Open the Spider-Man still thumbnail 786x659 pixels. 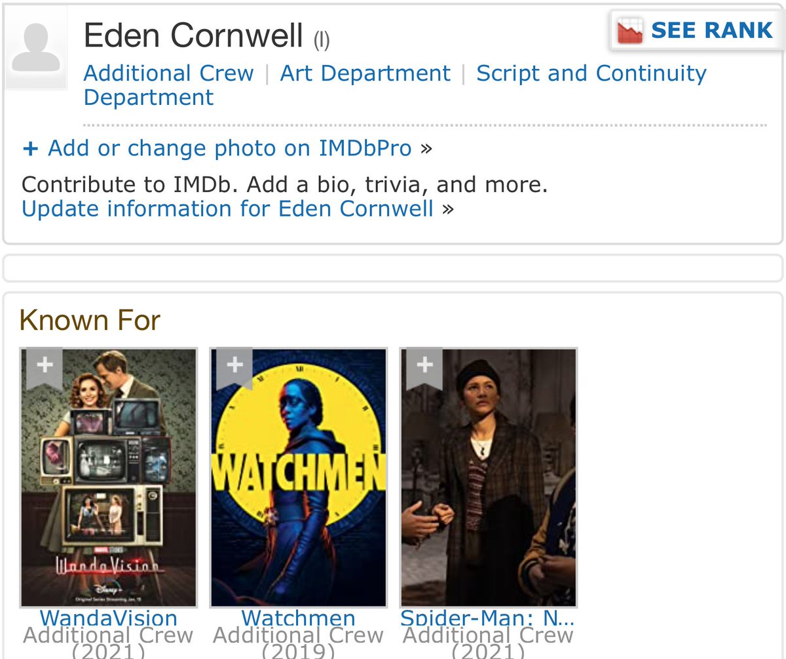pyautogui.click(x=489, y=477)
